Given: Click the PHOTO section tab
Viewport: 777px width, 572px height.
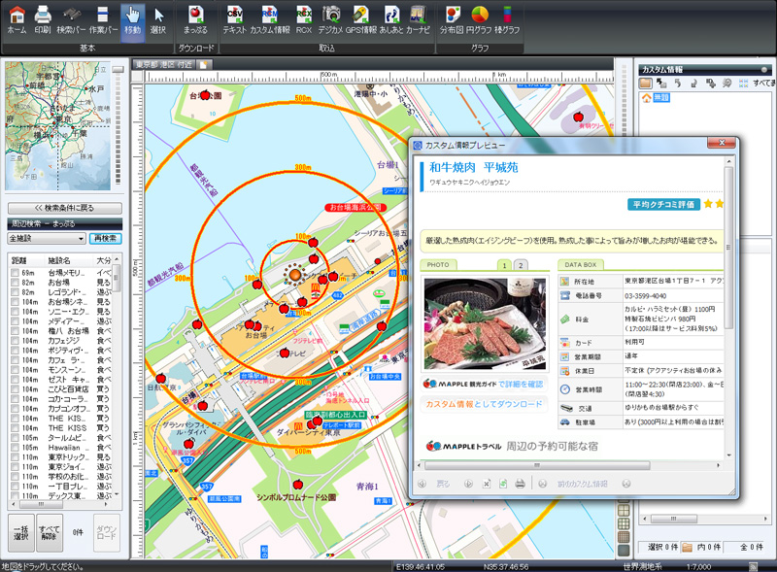Looking at the screenshot, I should (x=438, y=265).
